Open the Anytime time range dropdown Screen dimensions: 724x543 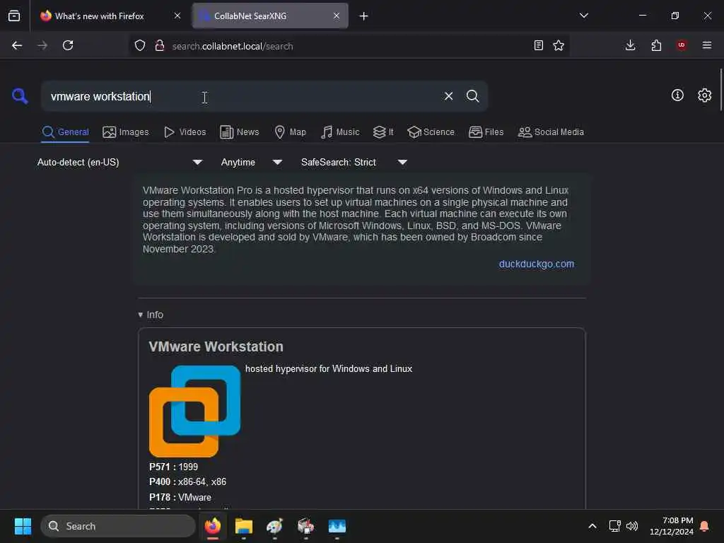[252, 162]
